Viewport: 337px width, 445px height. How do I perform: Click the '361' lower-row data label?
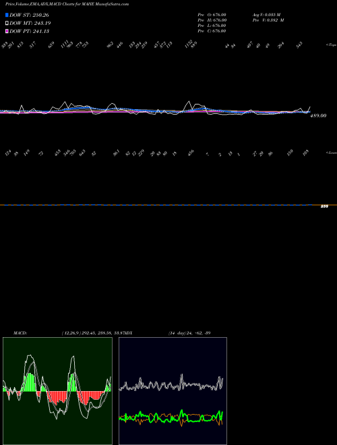[x=117, y=152]
